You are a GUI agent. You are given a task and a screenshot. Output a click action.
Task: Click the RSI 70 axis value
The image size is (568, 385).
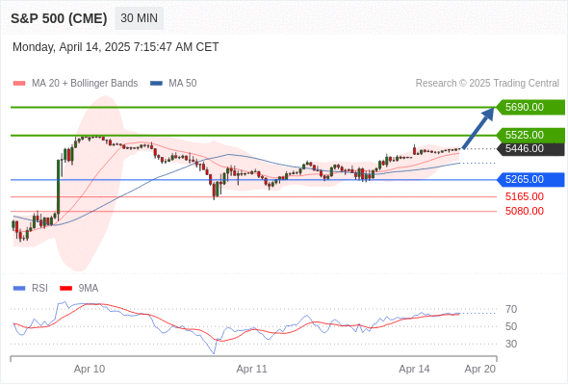(511, 309)
